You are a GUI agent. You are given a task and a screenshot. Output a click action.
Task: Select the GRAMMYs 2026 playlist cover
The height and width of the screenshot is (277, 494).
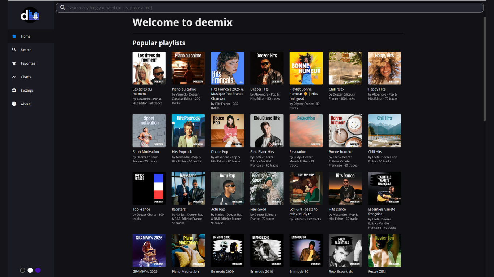click(x=149, y=250)
